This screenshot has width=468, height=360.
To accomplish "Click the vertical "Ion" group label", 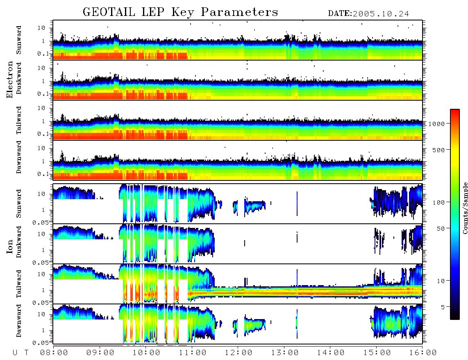I will [x=10, y=246].
